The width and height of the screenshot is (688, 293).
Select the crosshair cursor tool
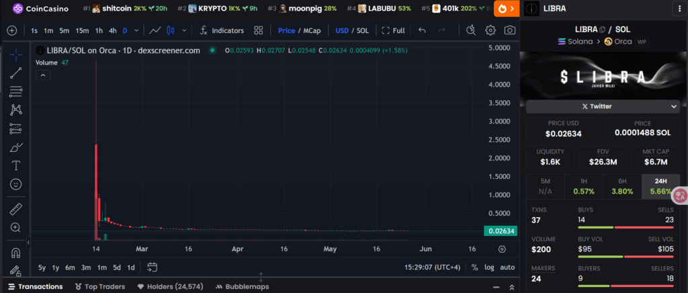[x=16, y=55]
